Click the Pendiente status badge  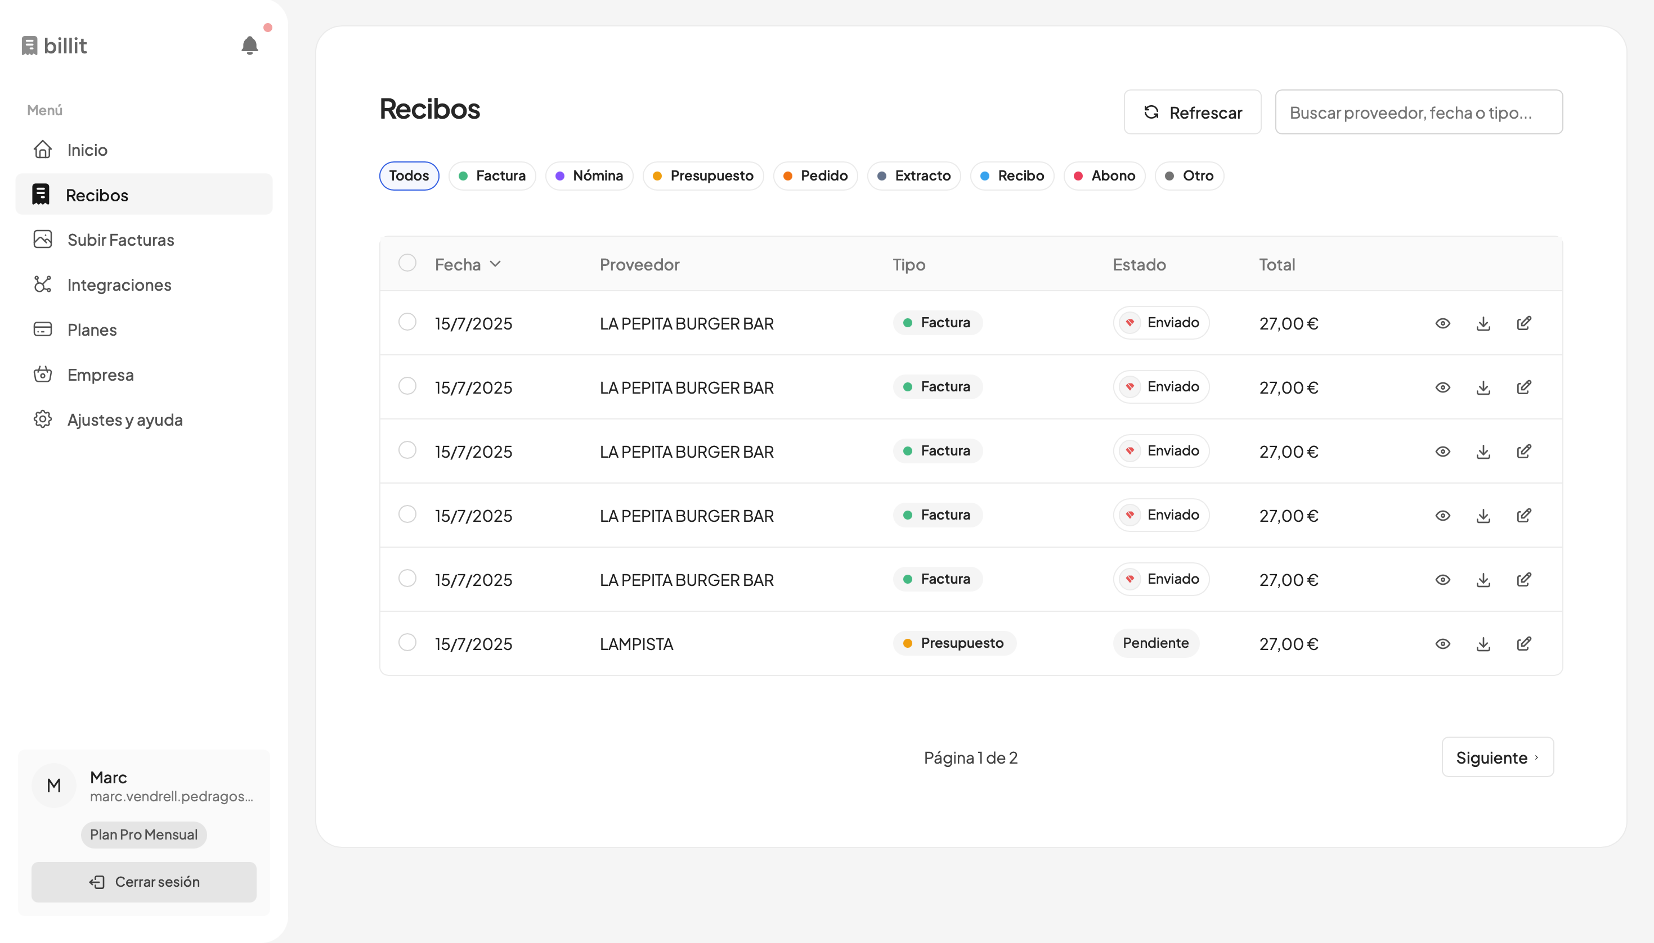pyautogui.click(x=1155, y=643)
